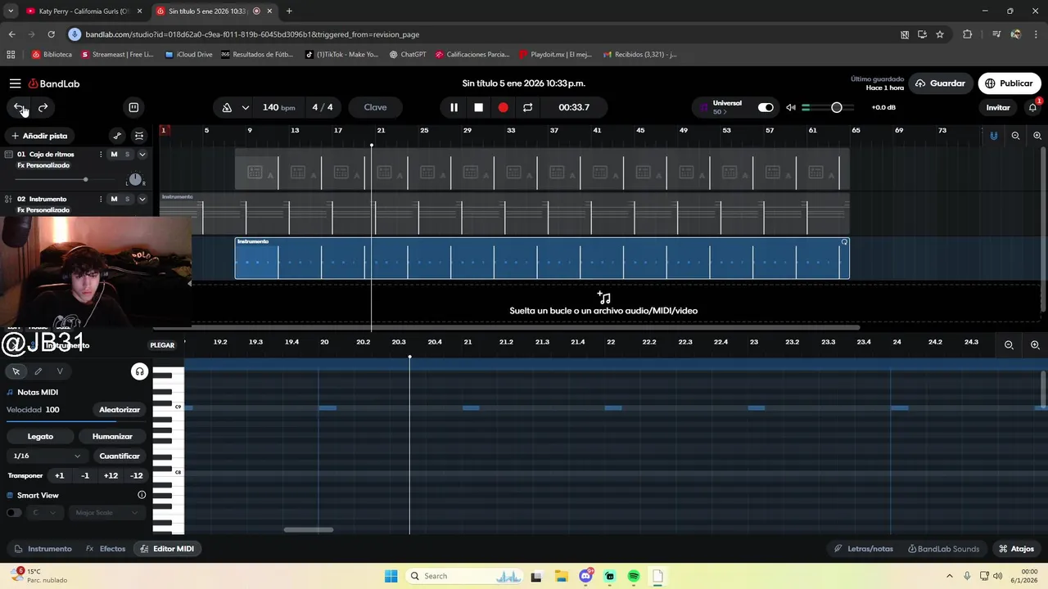Apply Legato to notes
The image size is (1048, 589).
(x=40, y=437)
